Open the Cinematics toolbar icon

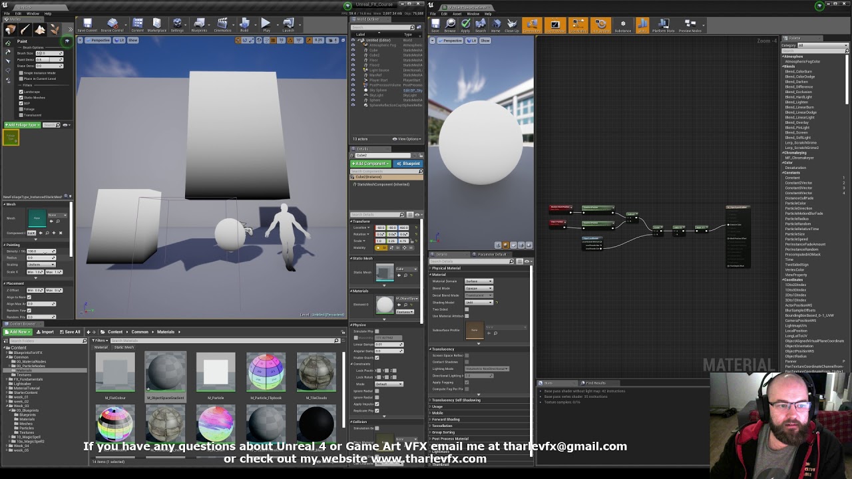tap(222, 25)
